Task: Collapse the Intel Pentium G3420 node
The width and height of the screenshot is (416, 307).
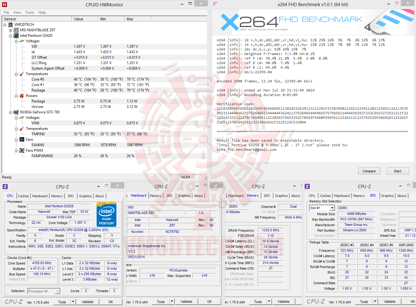Action: (x=11, y=36)
